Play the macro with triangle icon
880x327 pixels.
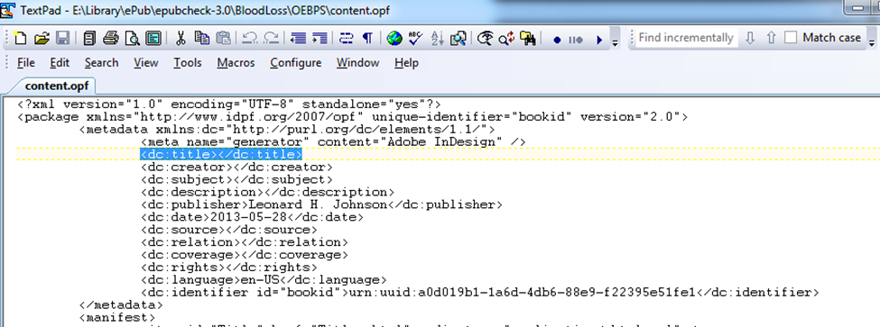pos(598,40)
